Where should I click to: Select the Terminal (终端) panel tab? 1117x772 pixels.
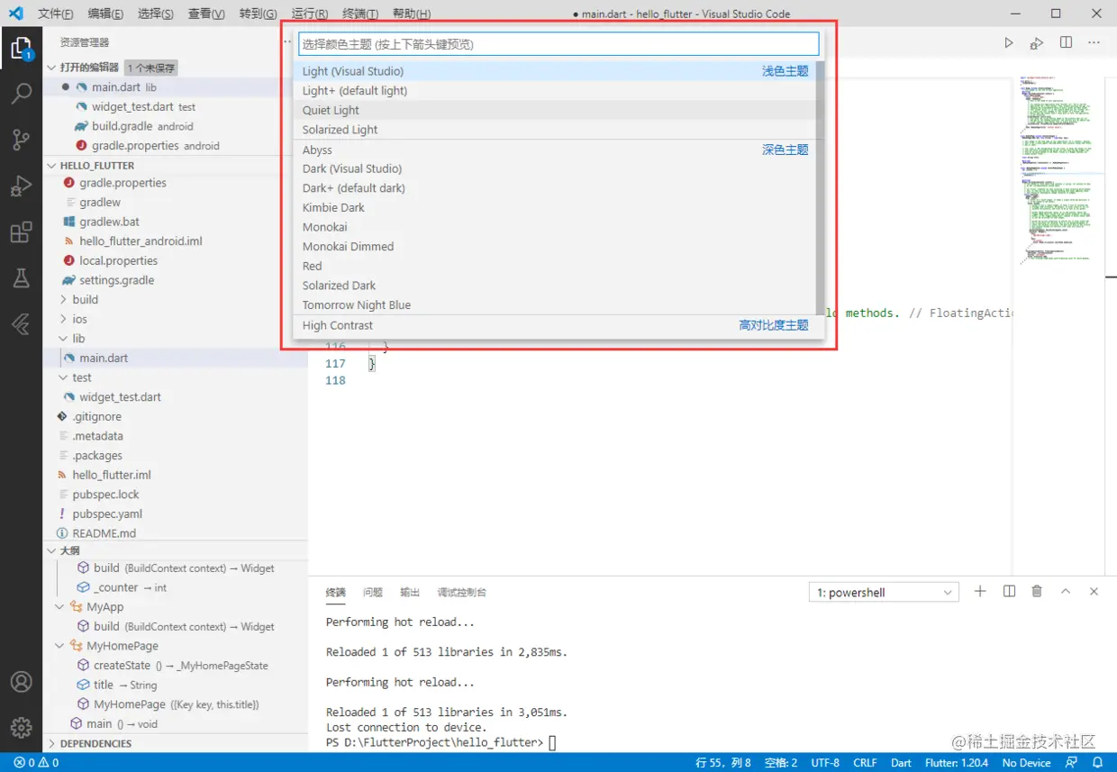336,593
